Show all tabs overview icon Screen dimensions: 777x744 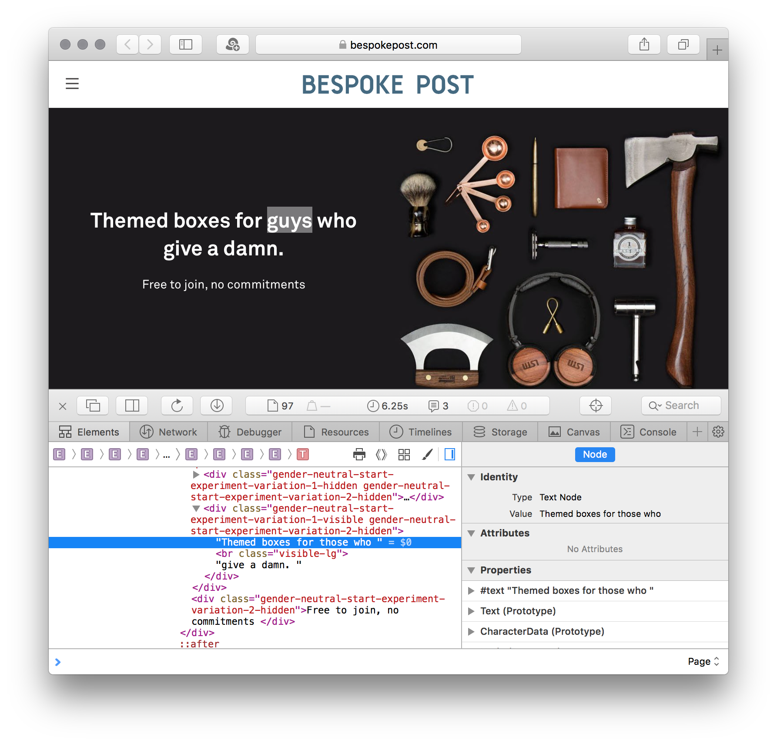click(x=683, y=44)
